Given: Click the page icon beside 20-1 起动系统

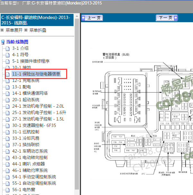Looking at the screenshot, I should click(x=8, y=100).
